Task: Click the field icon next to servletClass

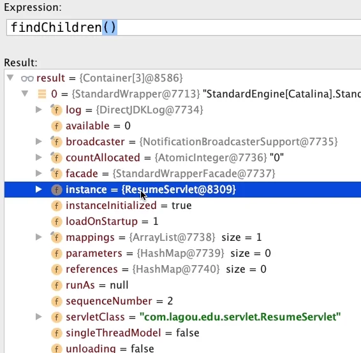Action: pyautogui.click(x=56, y=317)
